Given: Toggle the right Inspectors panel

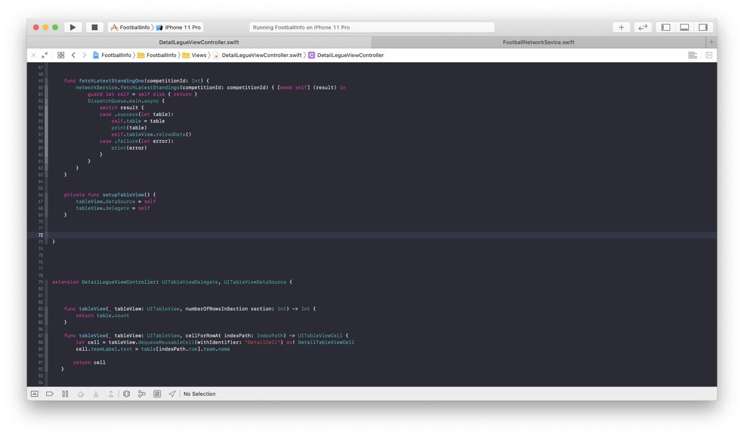Looking at the screenshot, I should tap(703, 27).
